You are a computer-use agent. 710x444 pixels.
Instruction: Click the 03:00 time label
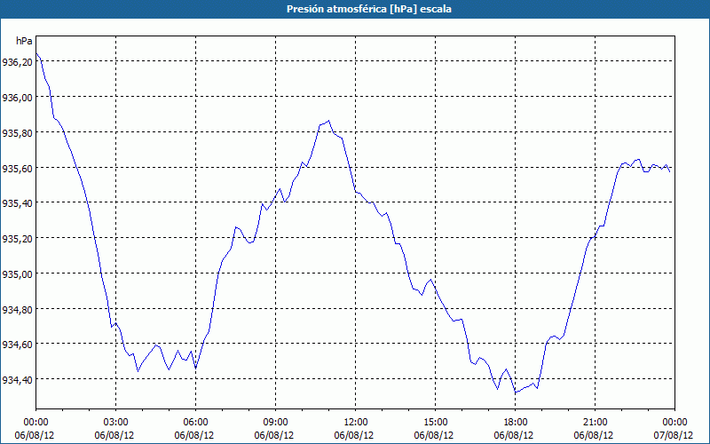point(116,423)
